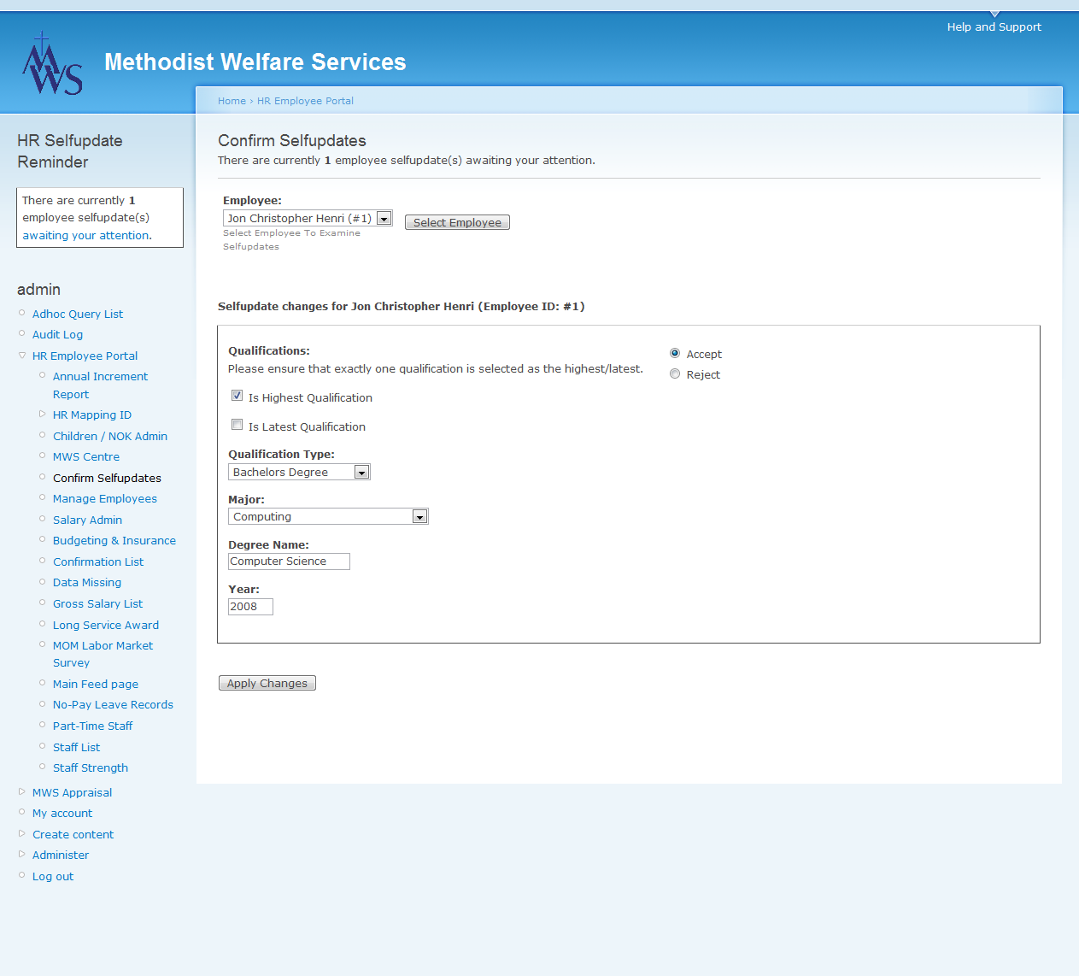Viewport: 1079px width, 976px height.
Task: Open Help and Support link
Action: pyautogui.click(x=994, y=26)
